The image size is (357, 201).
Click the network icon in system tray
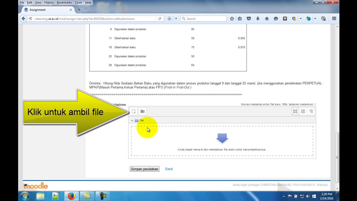302,196
